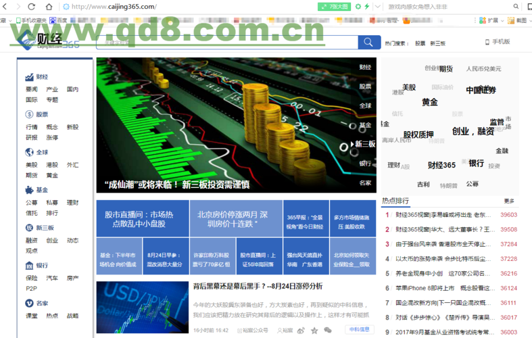This screenshot has height=338, width=532.
Task: Open ranking item 1 财经365视窗 李易峰
Action: [443, 215]
